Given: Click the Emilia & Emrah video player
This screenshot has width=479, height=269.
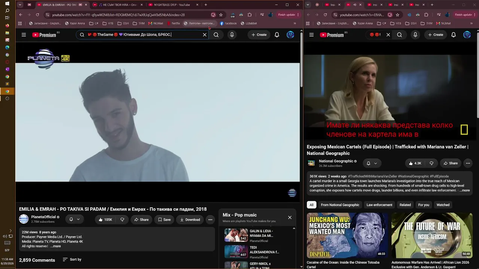Looking at the screenshot, I should (158, 122).
